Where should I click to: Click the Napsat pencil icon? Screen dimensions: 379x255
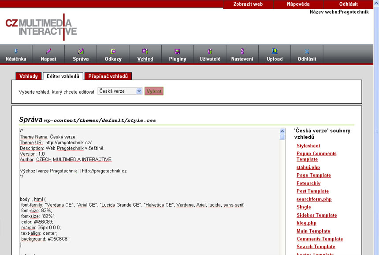48,51
